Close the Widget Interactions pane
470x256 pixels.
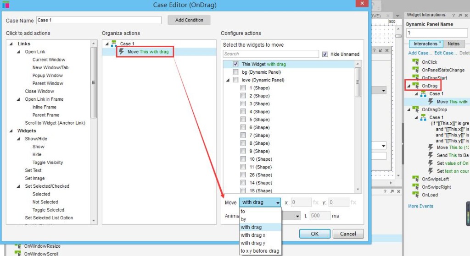click(466, 15)
